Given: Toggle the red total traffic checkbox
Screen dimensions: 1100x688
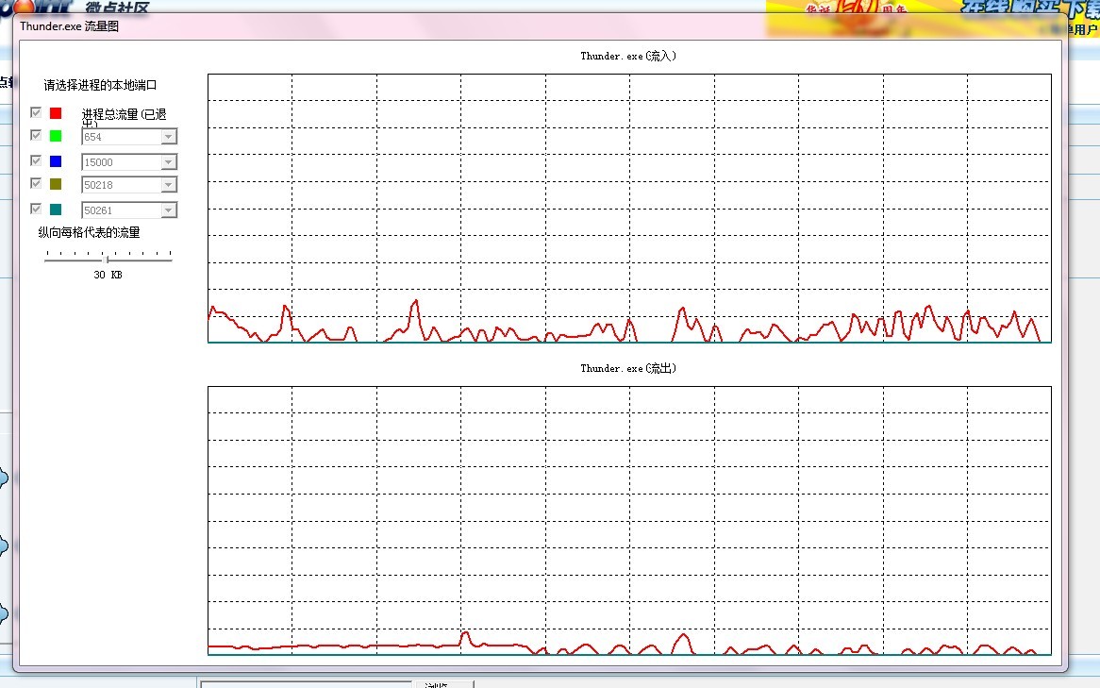Looking at the screenshot, I should 36,112.
